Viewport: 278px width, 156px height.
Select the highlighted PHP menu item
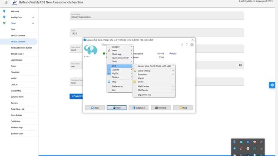[120, 66]
